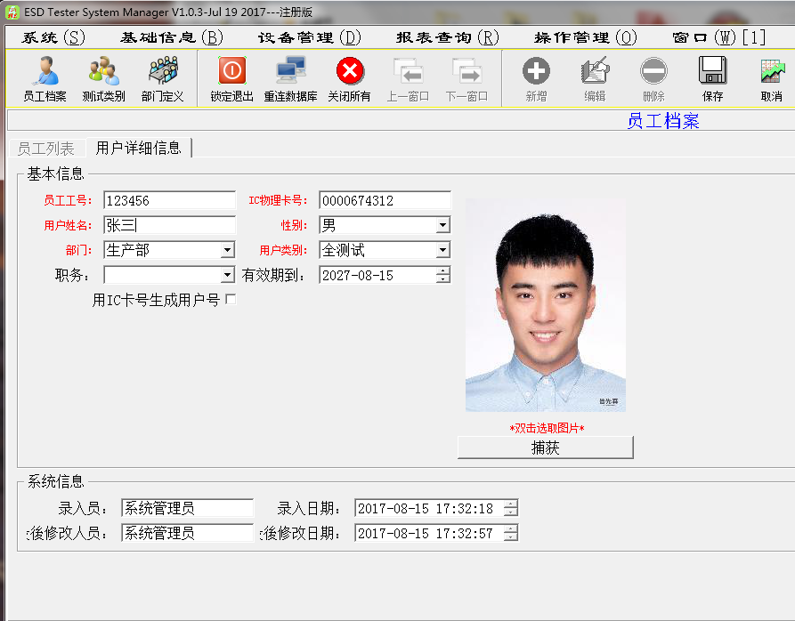795x621 pixels.
Task: Click 重连数据库 reconnect database icon
Action: (x=290, y=78)
